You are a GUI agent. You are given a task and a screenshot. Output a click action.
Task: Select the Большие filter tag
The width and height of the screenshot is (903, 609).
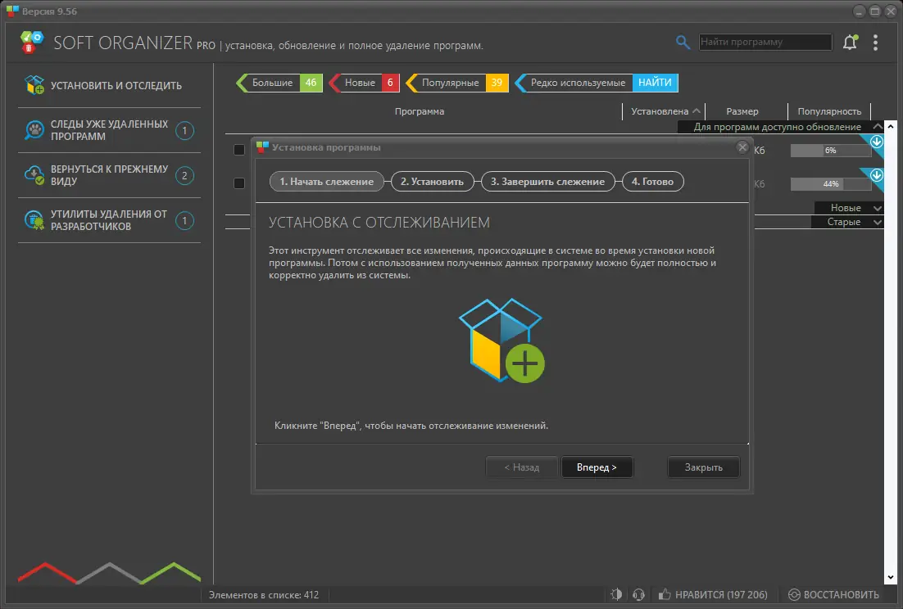click(x=272, y=83)
